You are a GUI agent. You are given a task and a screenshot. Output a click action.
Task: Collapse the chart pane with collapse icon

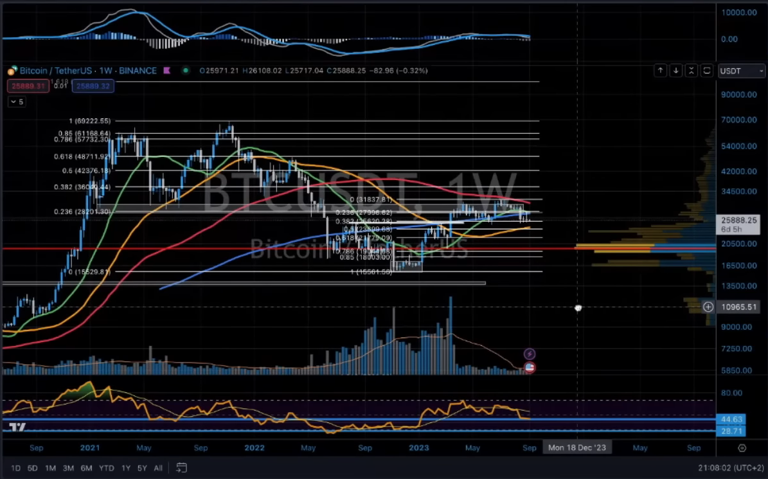[x=692, y=71]
